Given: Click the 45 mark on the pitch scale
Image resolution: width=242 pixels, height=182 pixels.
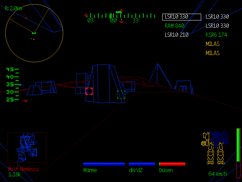Looking at the screenshot, I should click(x=10, y=69).
